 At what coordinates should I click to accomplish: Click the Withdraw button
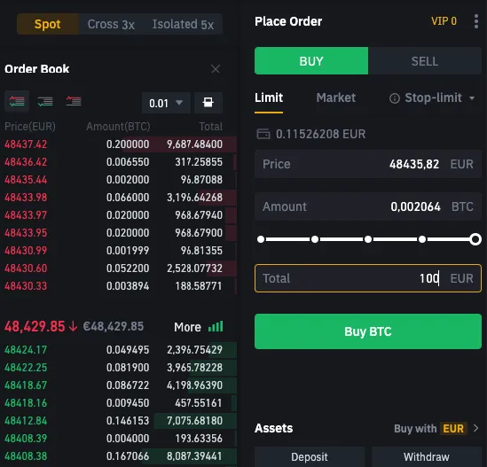[427, 456]
